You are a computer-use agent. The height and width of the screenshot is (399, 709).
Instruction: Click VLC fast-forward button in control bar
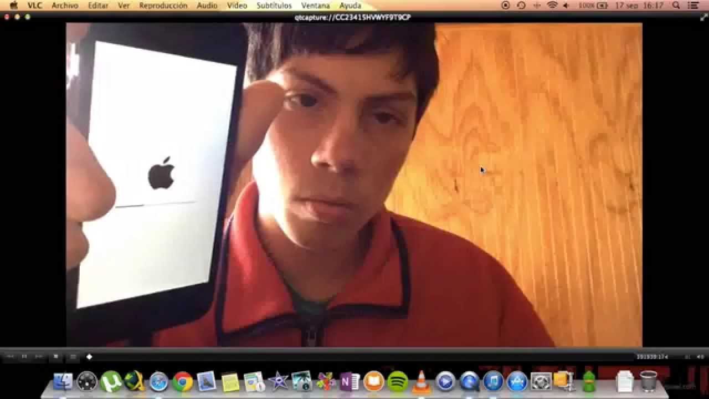tap(38, 357)
